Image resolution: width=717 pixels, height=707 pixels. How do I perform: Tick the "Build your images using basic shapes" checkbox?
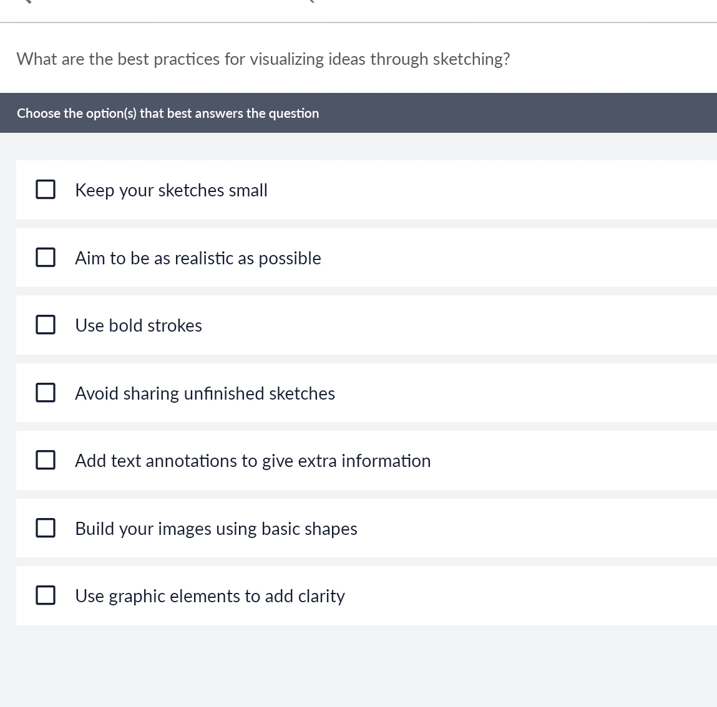(x=46, y=528)
